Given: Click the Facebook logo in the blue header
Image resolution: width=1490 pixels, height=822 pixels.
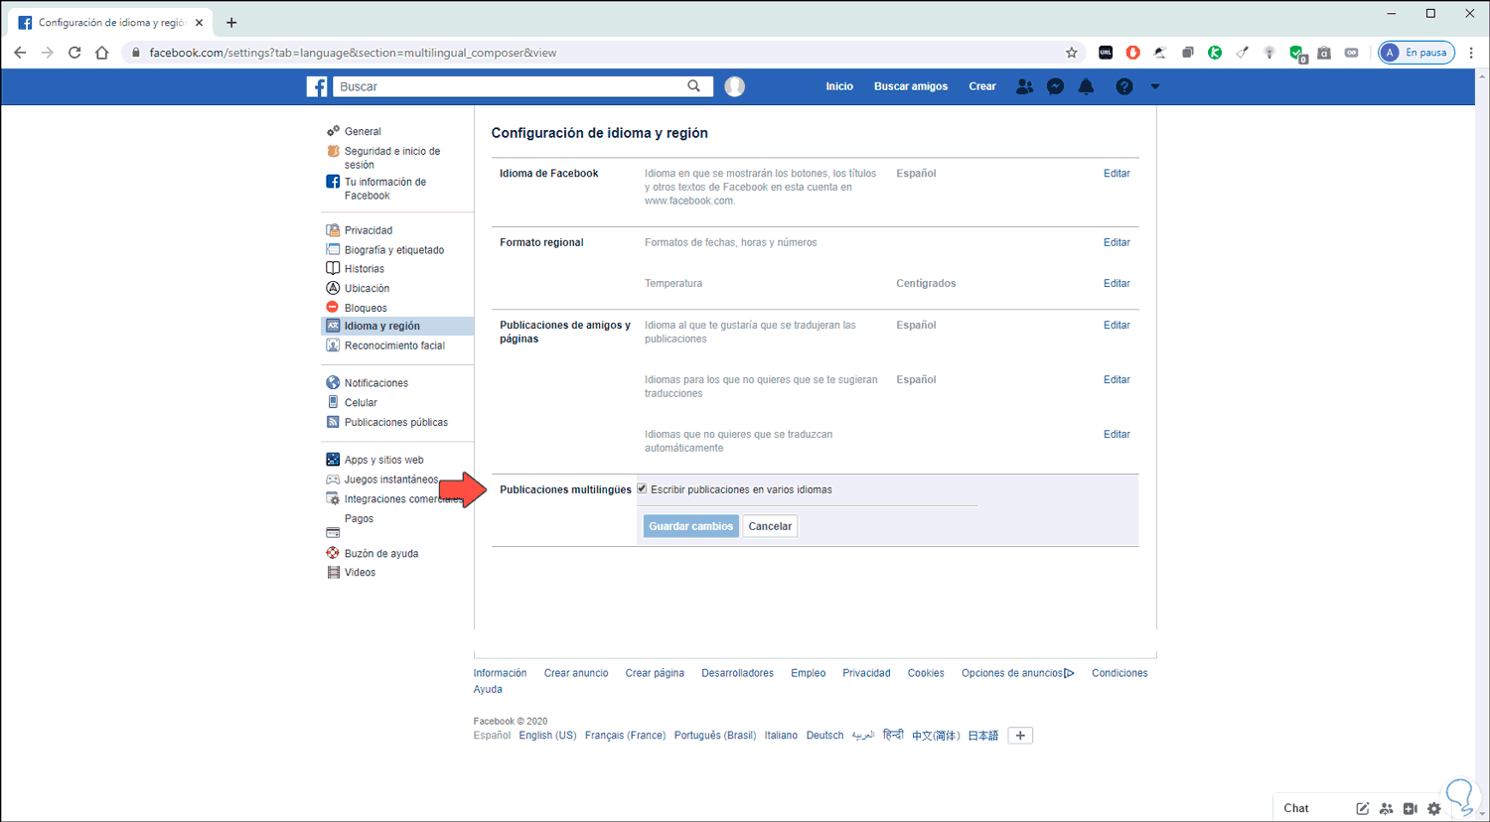Looking at the screenshot, I should pyautogui.click(x=317, y=86).
